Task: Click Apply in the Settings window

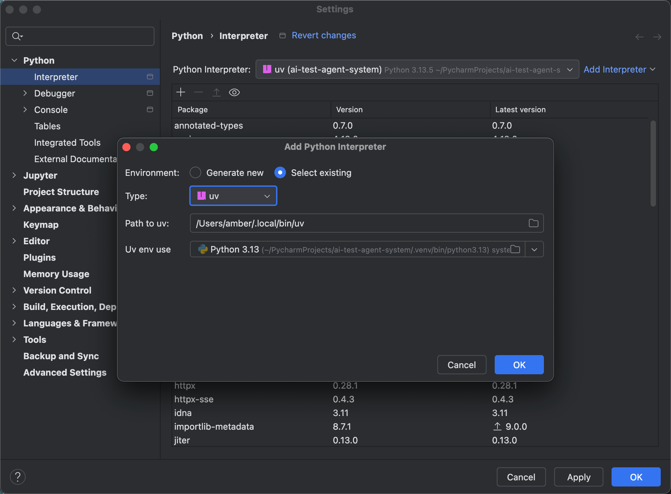Action: (578, 477)
